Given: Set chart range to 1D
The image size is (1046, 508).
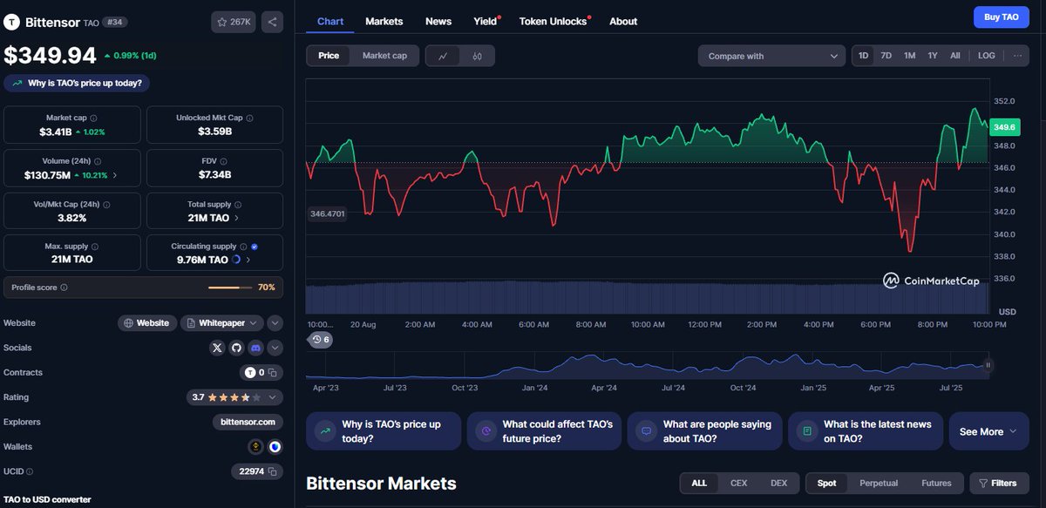Looking at the screenshot, I should (x=864, y=56).
